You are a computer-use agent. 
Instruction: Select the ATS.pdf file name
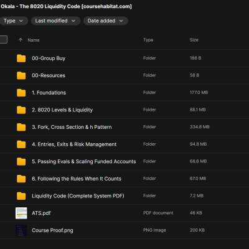41,213
